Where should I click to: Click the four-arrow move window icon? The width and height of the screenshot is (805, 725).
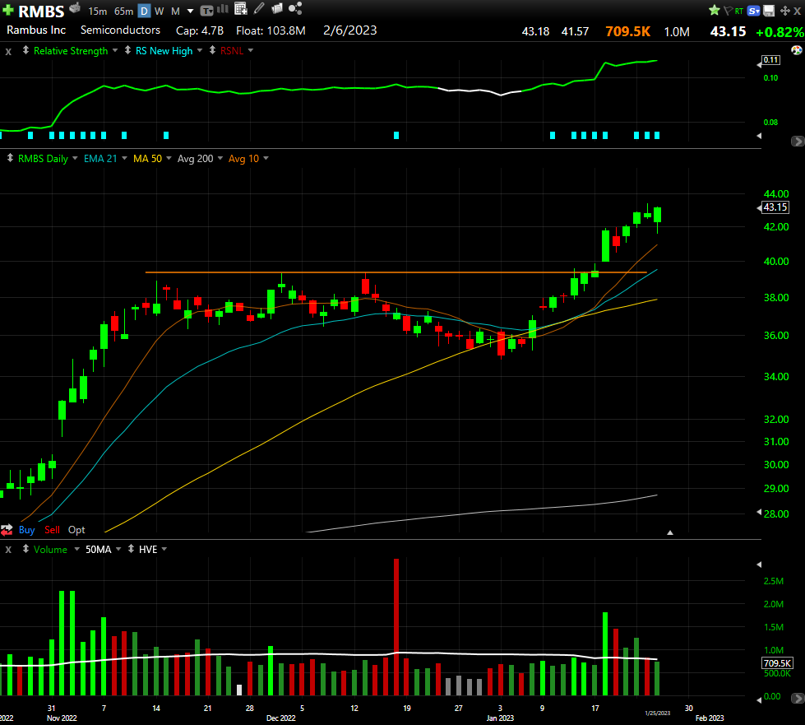click(x=785, y=11)
